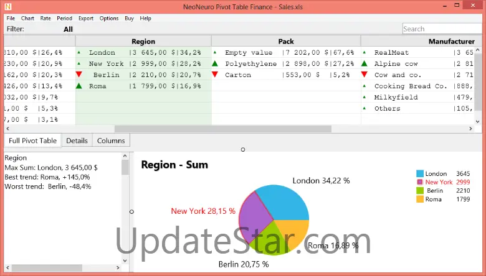486x276 pixels.
Task: Click the red down arrow beside Berlin
Action: (79, 75)
